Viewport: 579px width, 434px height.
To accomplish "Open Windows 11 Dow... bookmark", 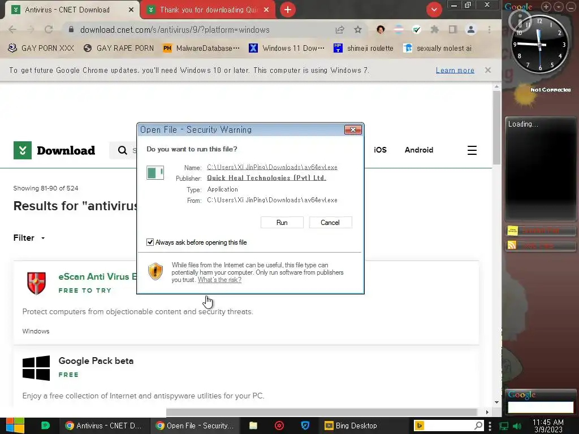I will coord(287,49).
